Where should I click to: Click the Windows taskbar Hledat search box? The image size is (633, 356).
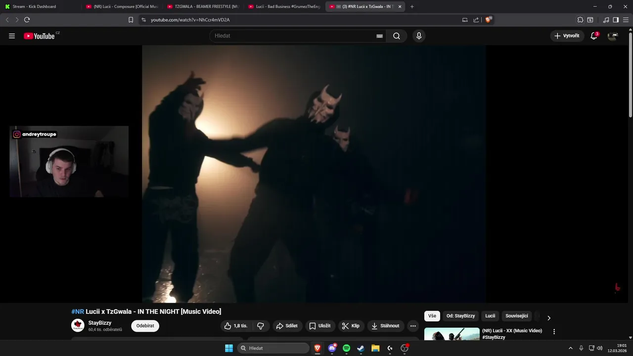(x=273, y=348)
